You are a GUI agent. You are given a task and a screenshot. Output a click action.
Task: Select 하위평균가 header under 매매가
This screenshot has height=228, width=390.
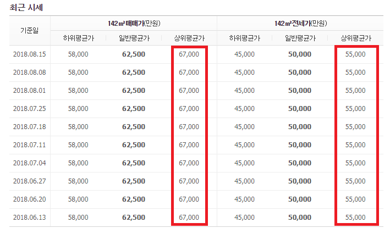pos(78,38)
